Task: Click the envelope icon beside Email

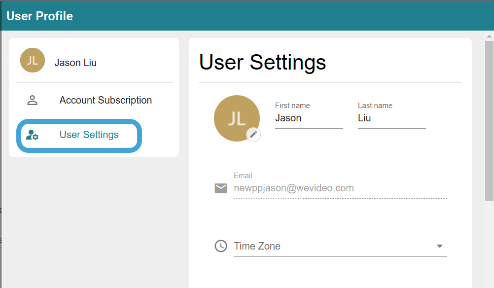Action: click(221, 188)
